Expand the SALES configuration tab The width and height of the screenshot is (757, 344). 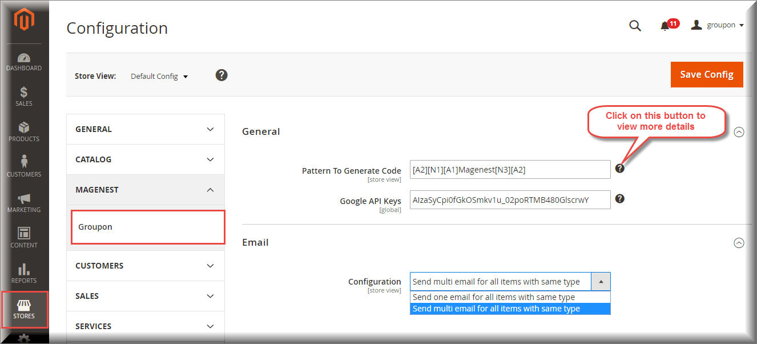146,296
